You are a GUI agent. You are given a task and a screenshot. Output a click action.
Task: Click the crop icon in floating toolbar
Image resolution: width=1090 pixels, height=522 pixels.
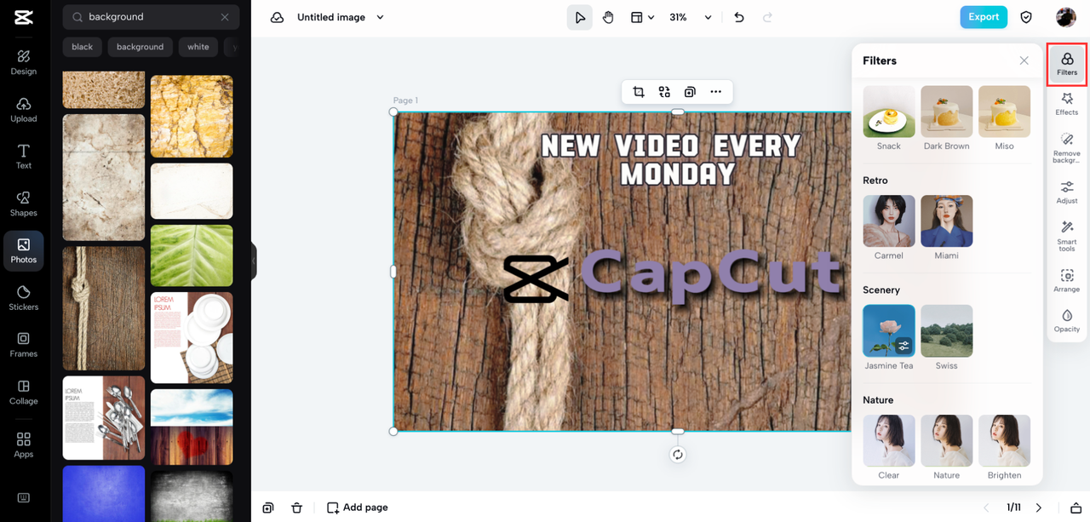[x=639, y=92]
